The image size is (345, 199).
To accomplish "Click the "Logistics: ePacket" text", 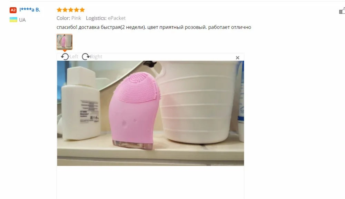I will (x=106, y=18).
